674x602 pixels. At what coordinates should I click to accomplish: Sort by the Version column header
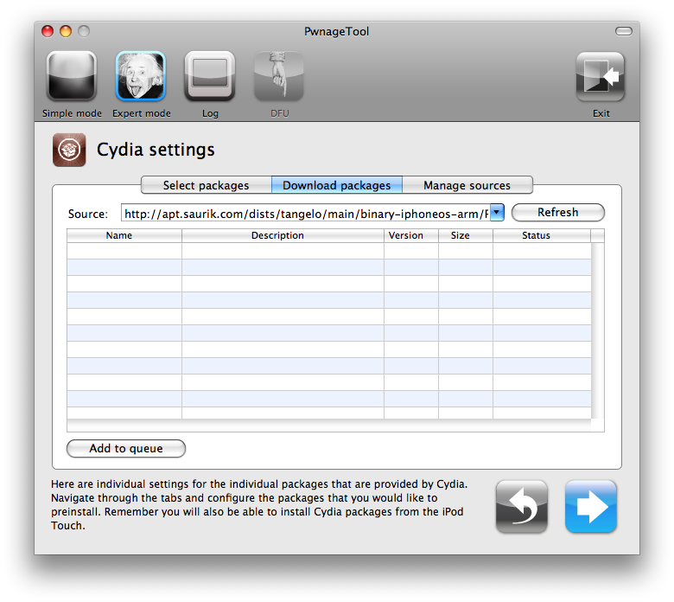(x=411, y=235)
